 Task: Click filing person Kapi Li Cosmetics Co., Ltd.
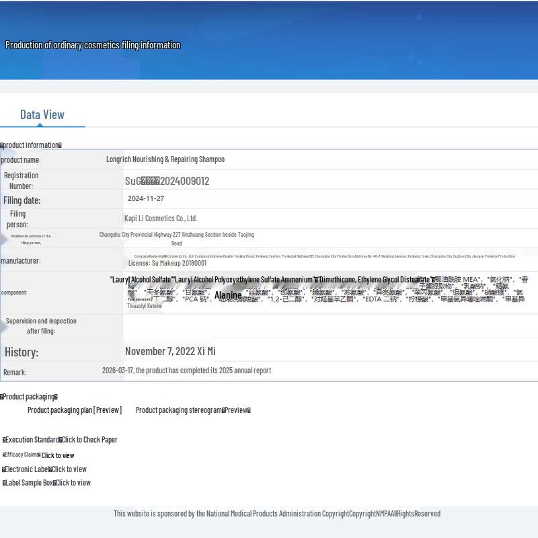pos(161,218)
